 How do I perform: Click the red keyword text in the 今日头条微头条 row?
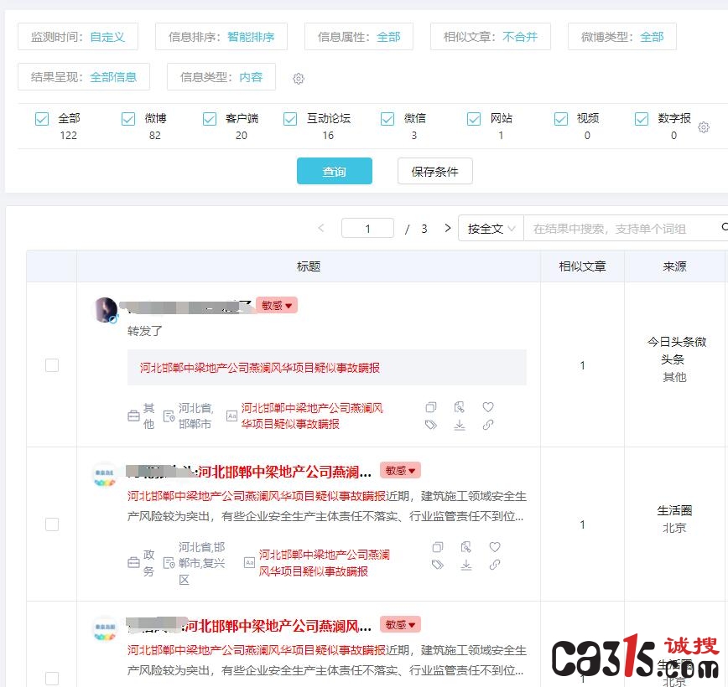click(x=312, y=416)
